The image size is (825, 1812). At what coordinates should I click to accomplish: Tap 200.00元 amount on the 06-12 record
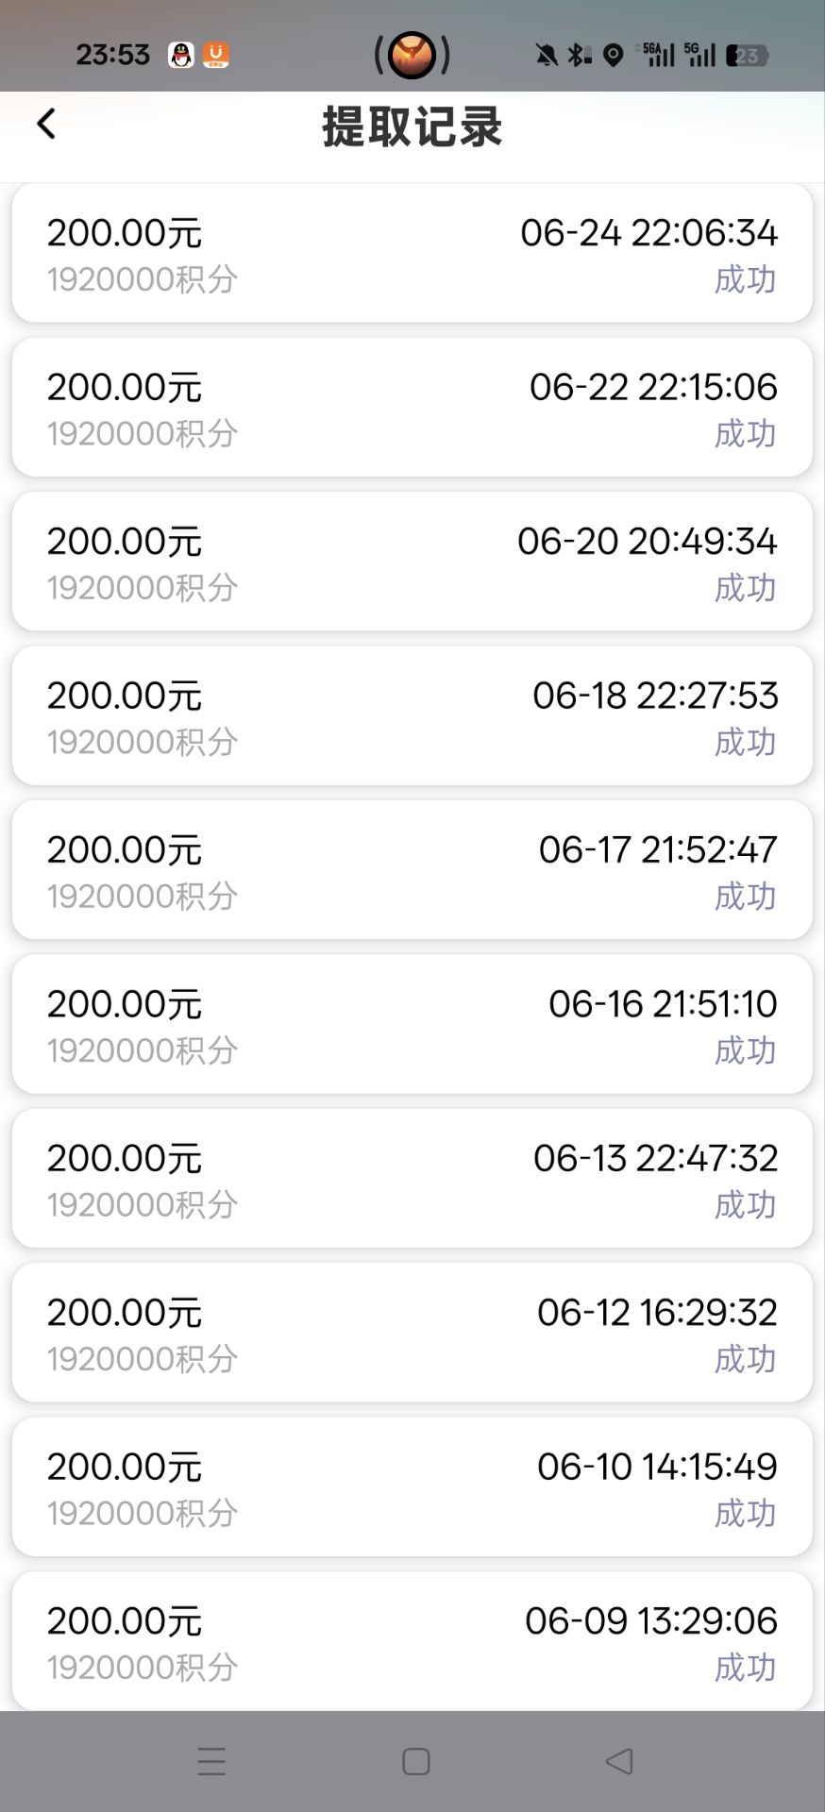[x=125, y=1313]
